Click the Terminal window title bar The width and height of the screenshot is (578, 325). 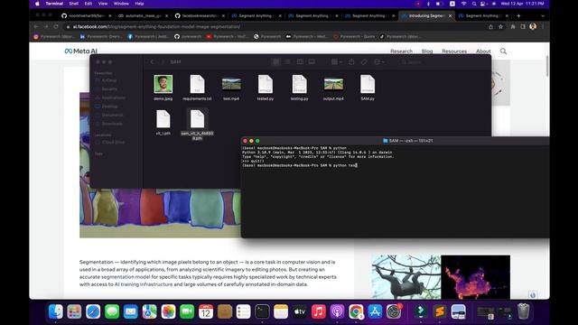click(x=396, y=141)
